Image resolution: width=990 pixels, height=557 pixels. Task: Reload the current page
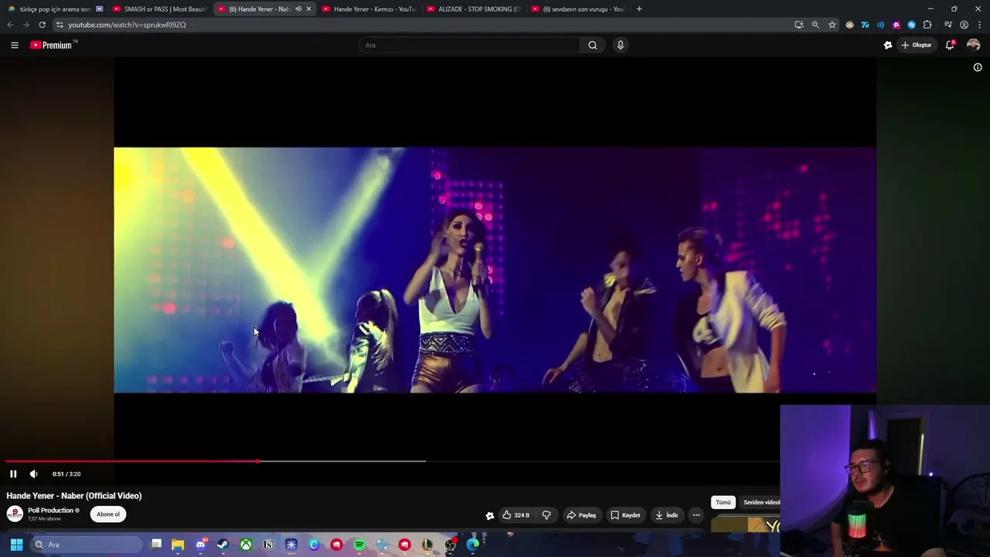(x=42, y=25)
